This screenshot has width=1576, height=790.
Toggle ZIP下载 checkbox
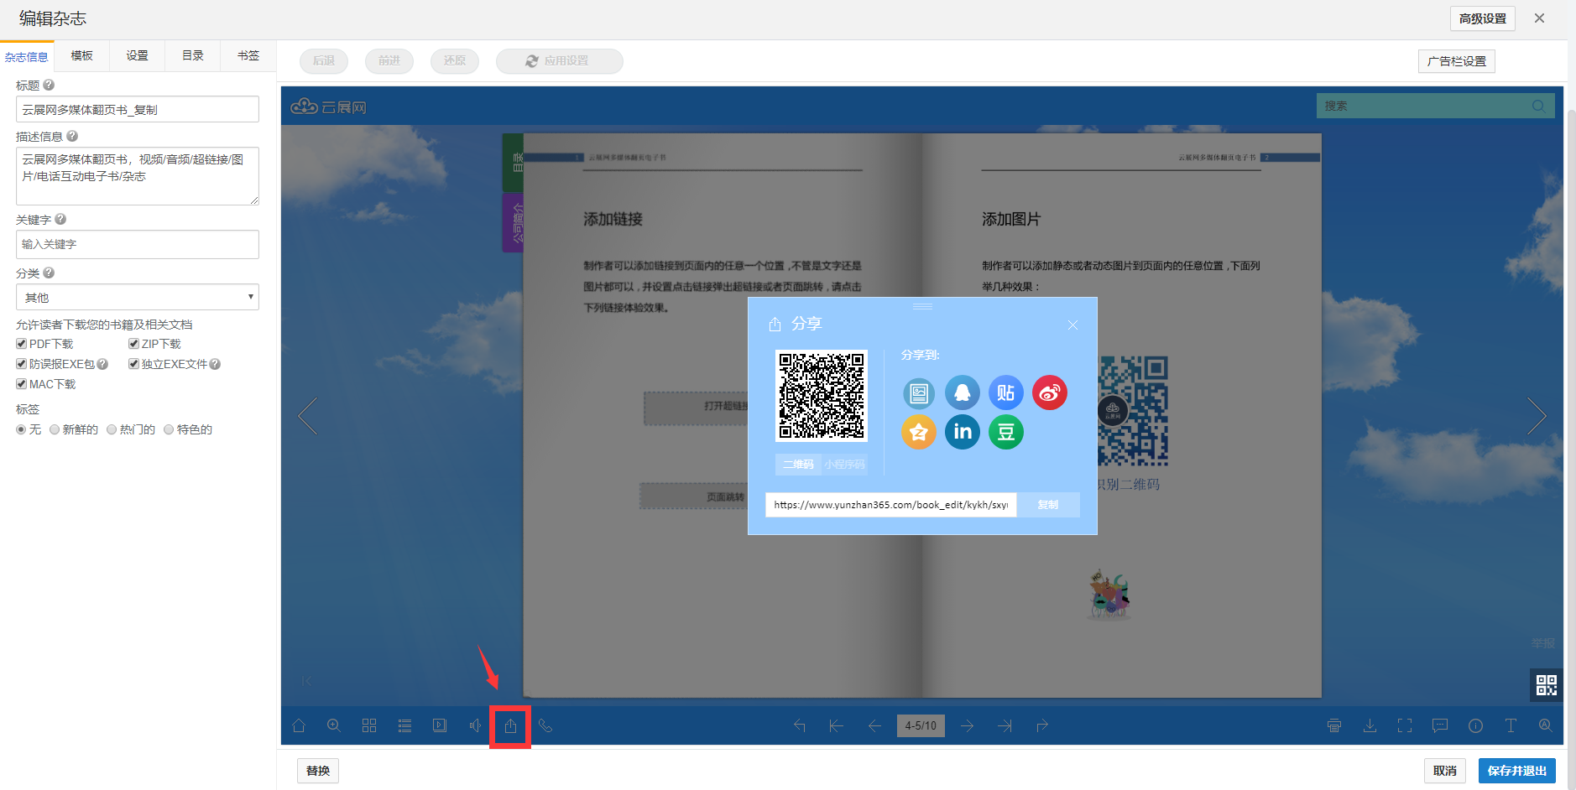133,344
